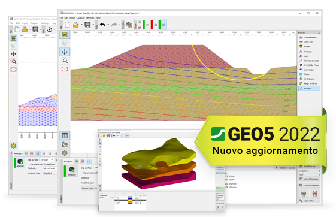Click the 3D geological model thumbnail window
336x217 pixels.
point(161,170)
